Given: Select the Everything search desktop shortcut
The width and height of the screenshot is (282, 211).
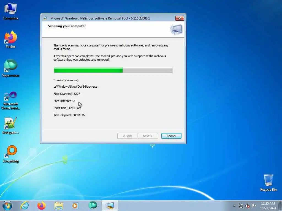Looking at the screenshot, I should point(11,154).
